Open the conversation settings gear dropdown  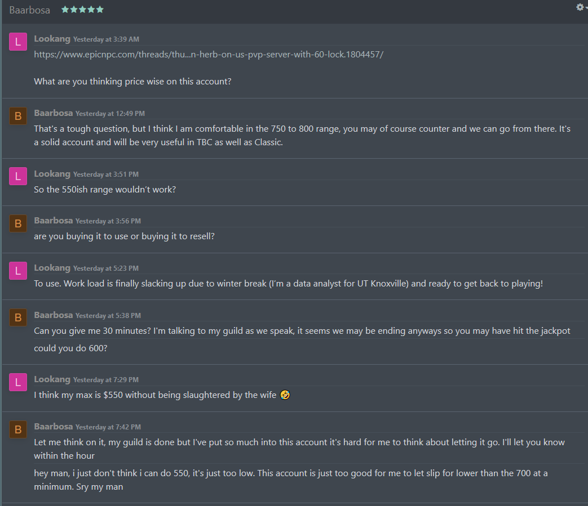(x=580, y=7)
